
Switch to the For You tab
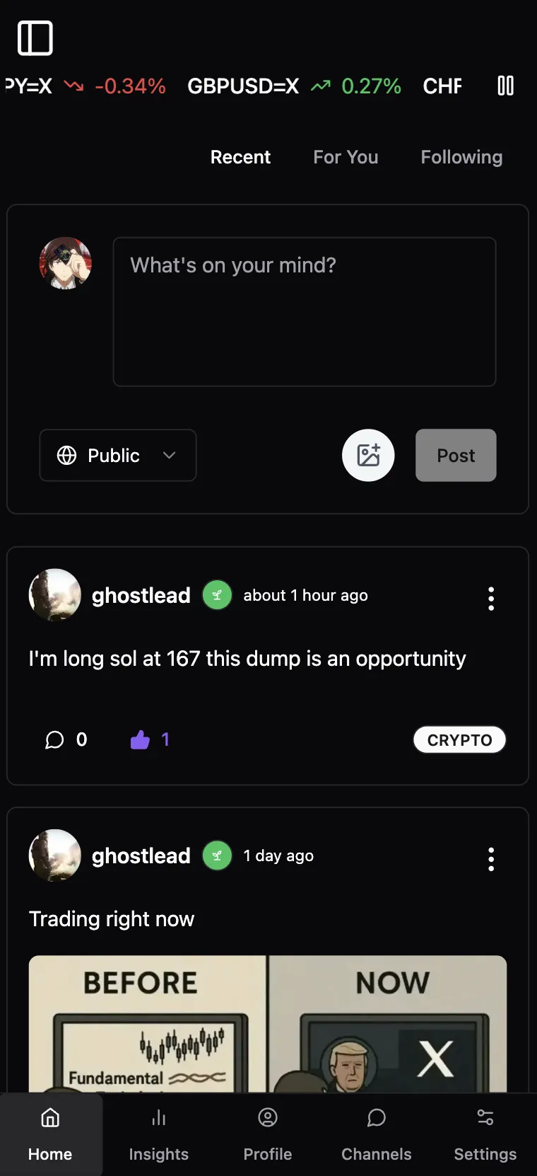pos(346,157)
